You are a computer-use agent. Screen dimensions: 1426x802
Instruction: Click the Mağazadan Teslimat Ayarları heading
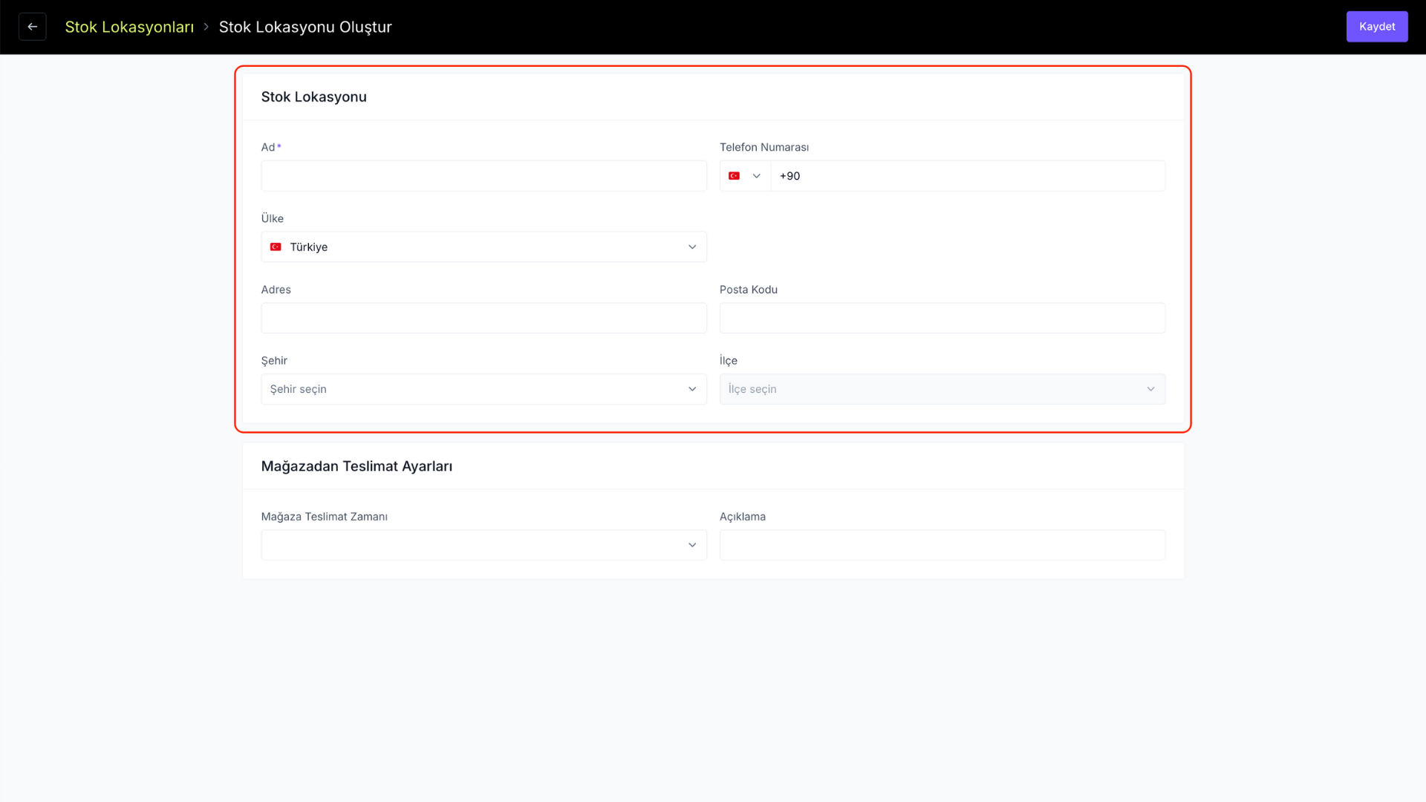(356, 466)
